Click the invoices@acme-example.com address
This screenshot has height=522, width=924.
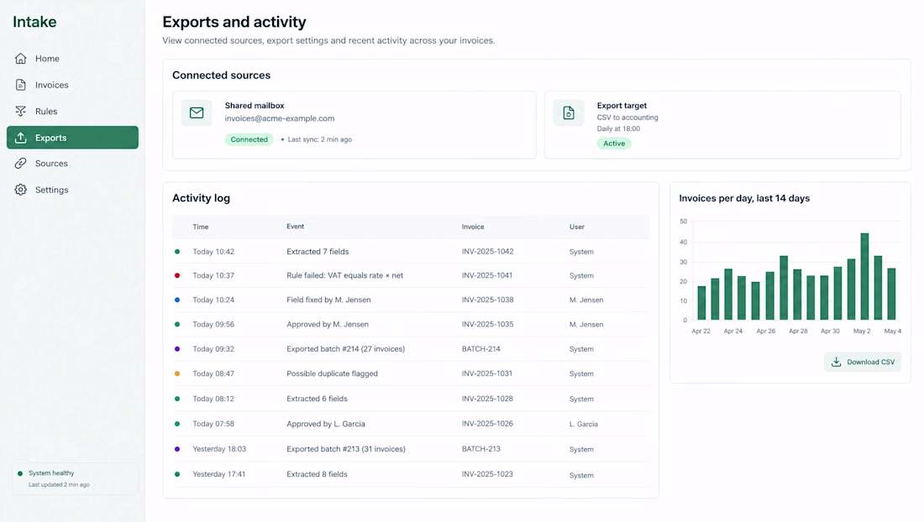point(280,118)
